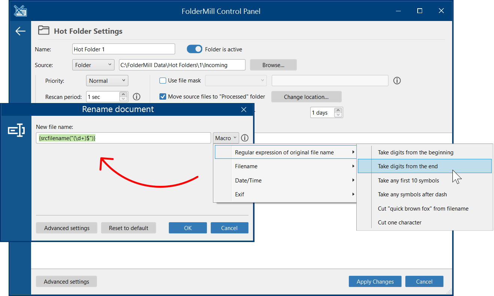Expand Regular expression of original file name submenu

pyautogui.click(x=285, y=152)
